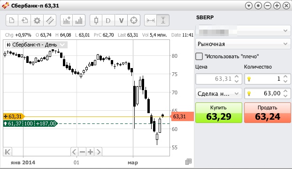Image resolution: width=292 pixels, height=169 pixels.
Task: Zoom in chart with plus button
Action: point(90,152)
